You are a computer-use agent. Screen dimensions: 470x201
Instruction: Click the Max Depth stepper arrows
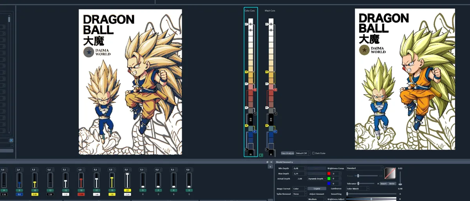click(305, 174)
